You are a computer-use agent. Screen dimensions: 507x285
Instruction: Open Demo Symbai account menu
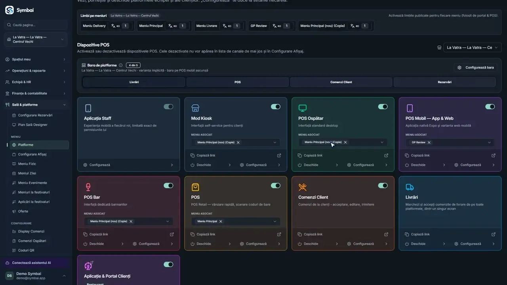pyautogui.click(x=36, y=276)
